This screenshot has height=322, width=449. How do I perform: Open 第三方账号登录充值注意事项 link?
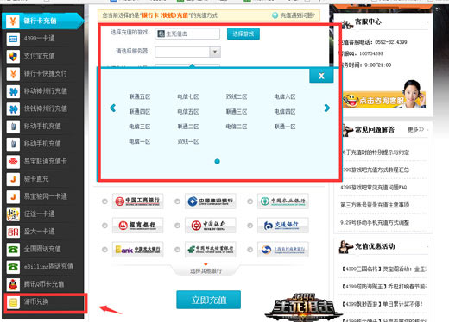375,205
